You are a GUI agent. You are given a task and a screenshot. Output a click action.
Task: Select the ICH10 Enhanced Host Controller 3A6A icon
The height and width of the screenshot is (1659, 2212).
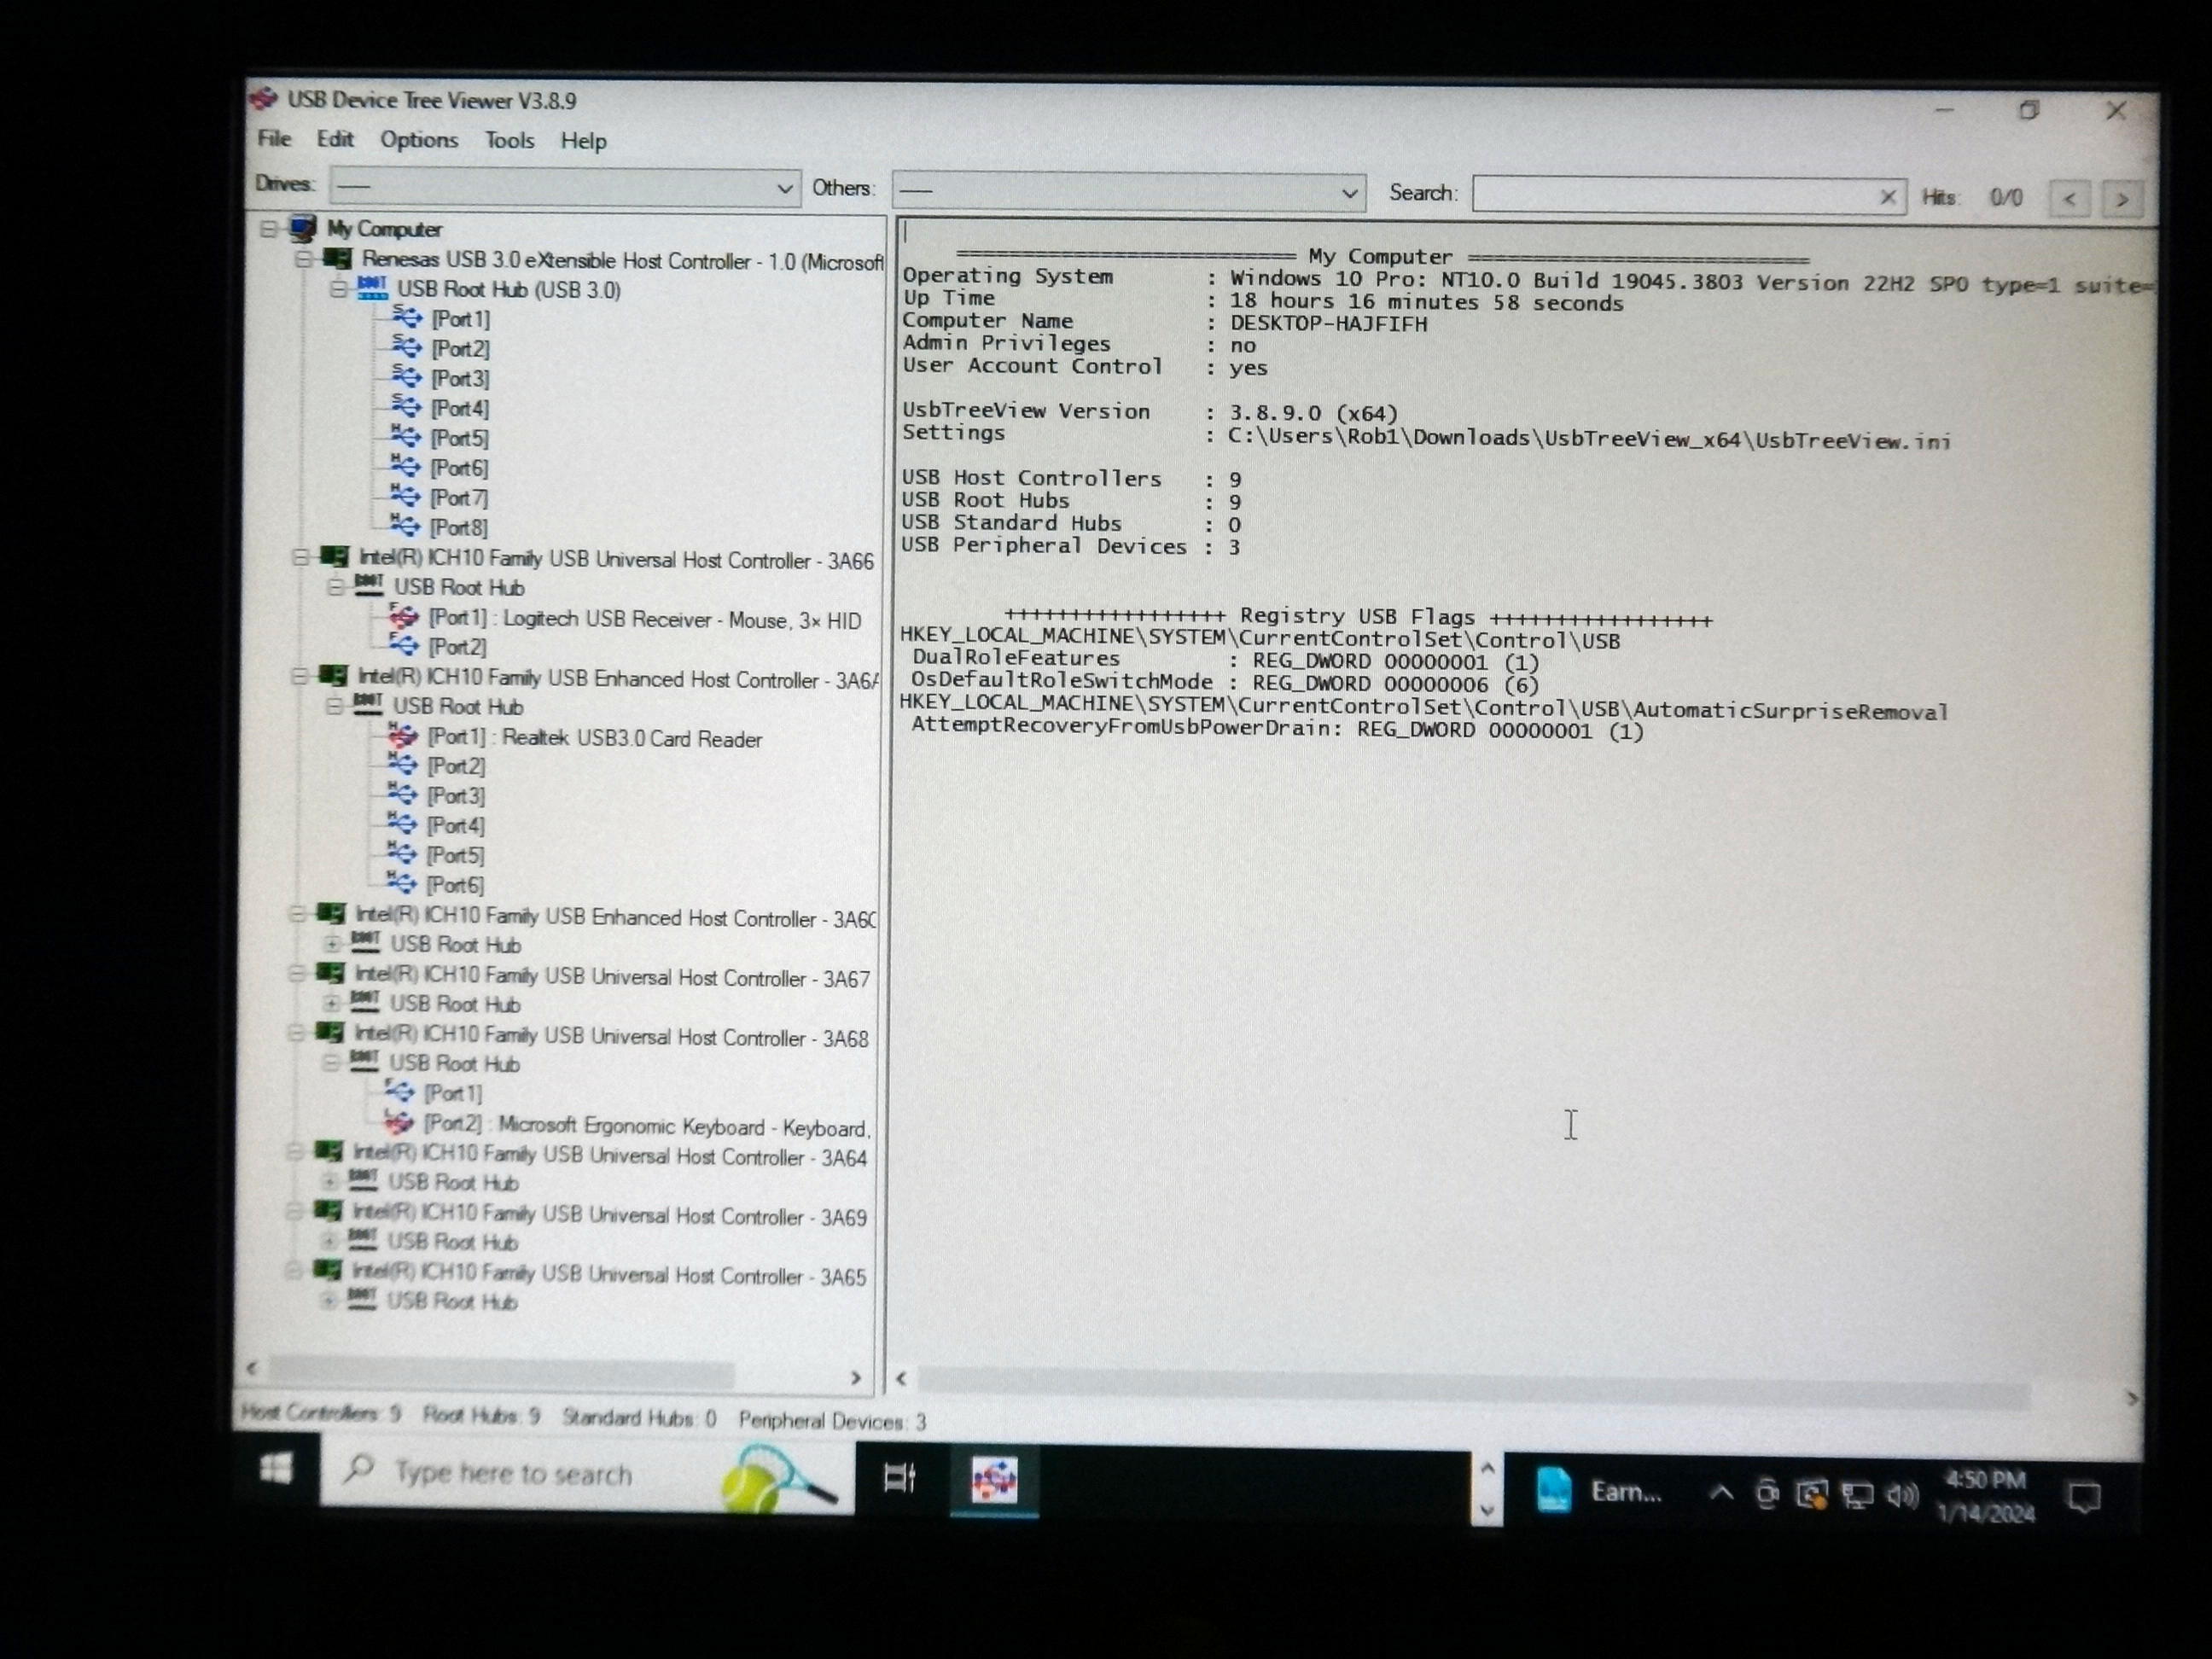(333, 676)
